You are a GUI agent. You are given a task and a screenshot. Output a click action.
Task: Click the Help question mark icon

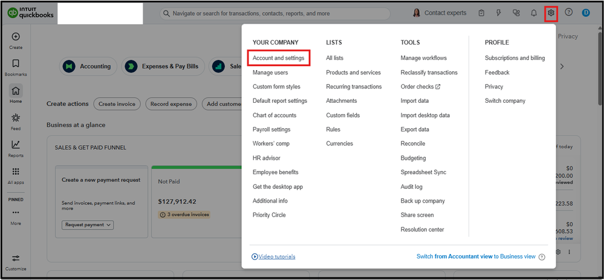[x=568, y=13]
